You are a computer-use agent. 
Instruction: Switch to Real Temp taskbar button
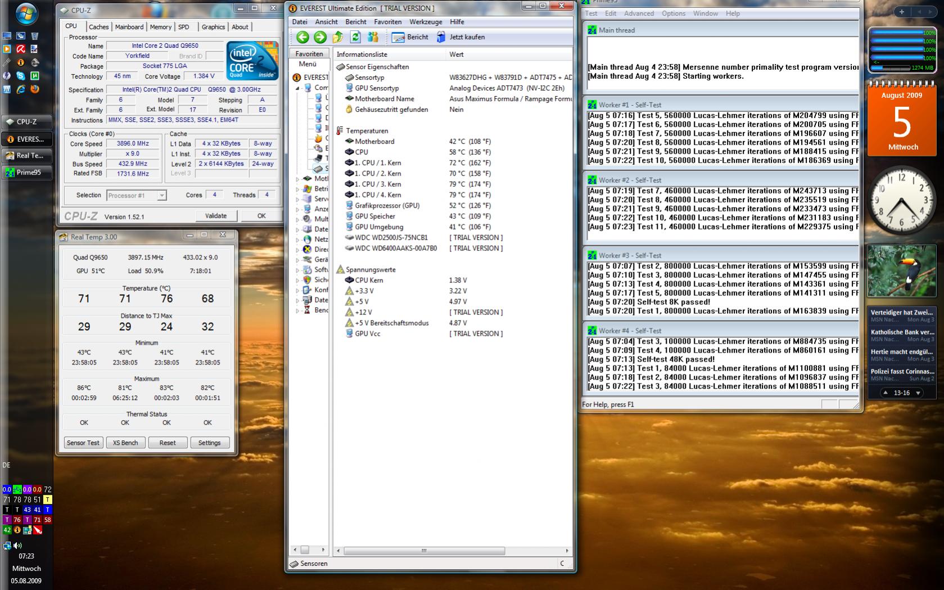(27, 156)
